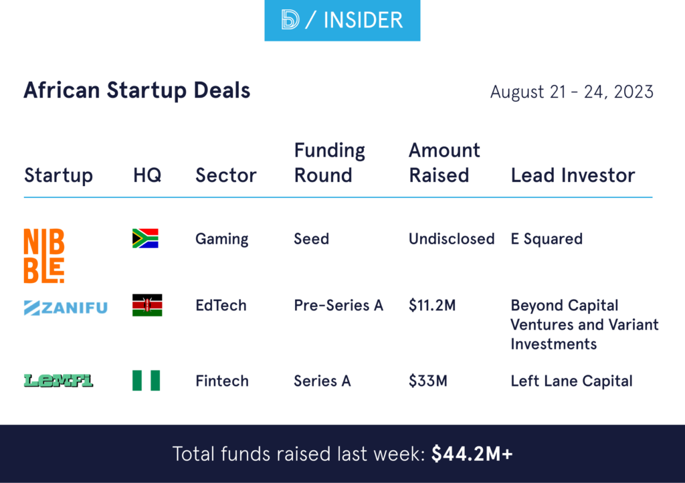This screenshot has width=685, height=483.
Task: Click the Nibble orange logo
Action: 44,256
